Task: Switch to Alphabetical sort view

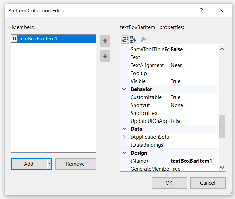Action: (x=133, y=39)
